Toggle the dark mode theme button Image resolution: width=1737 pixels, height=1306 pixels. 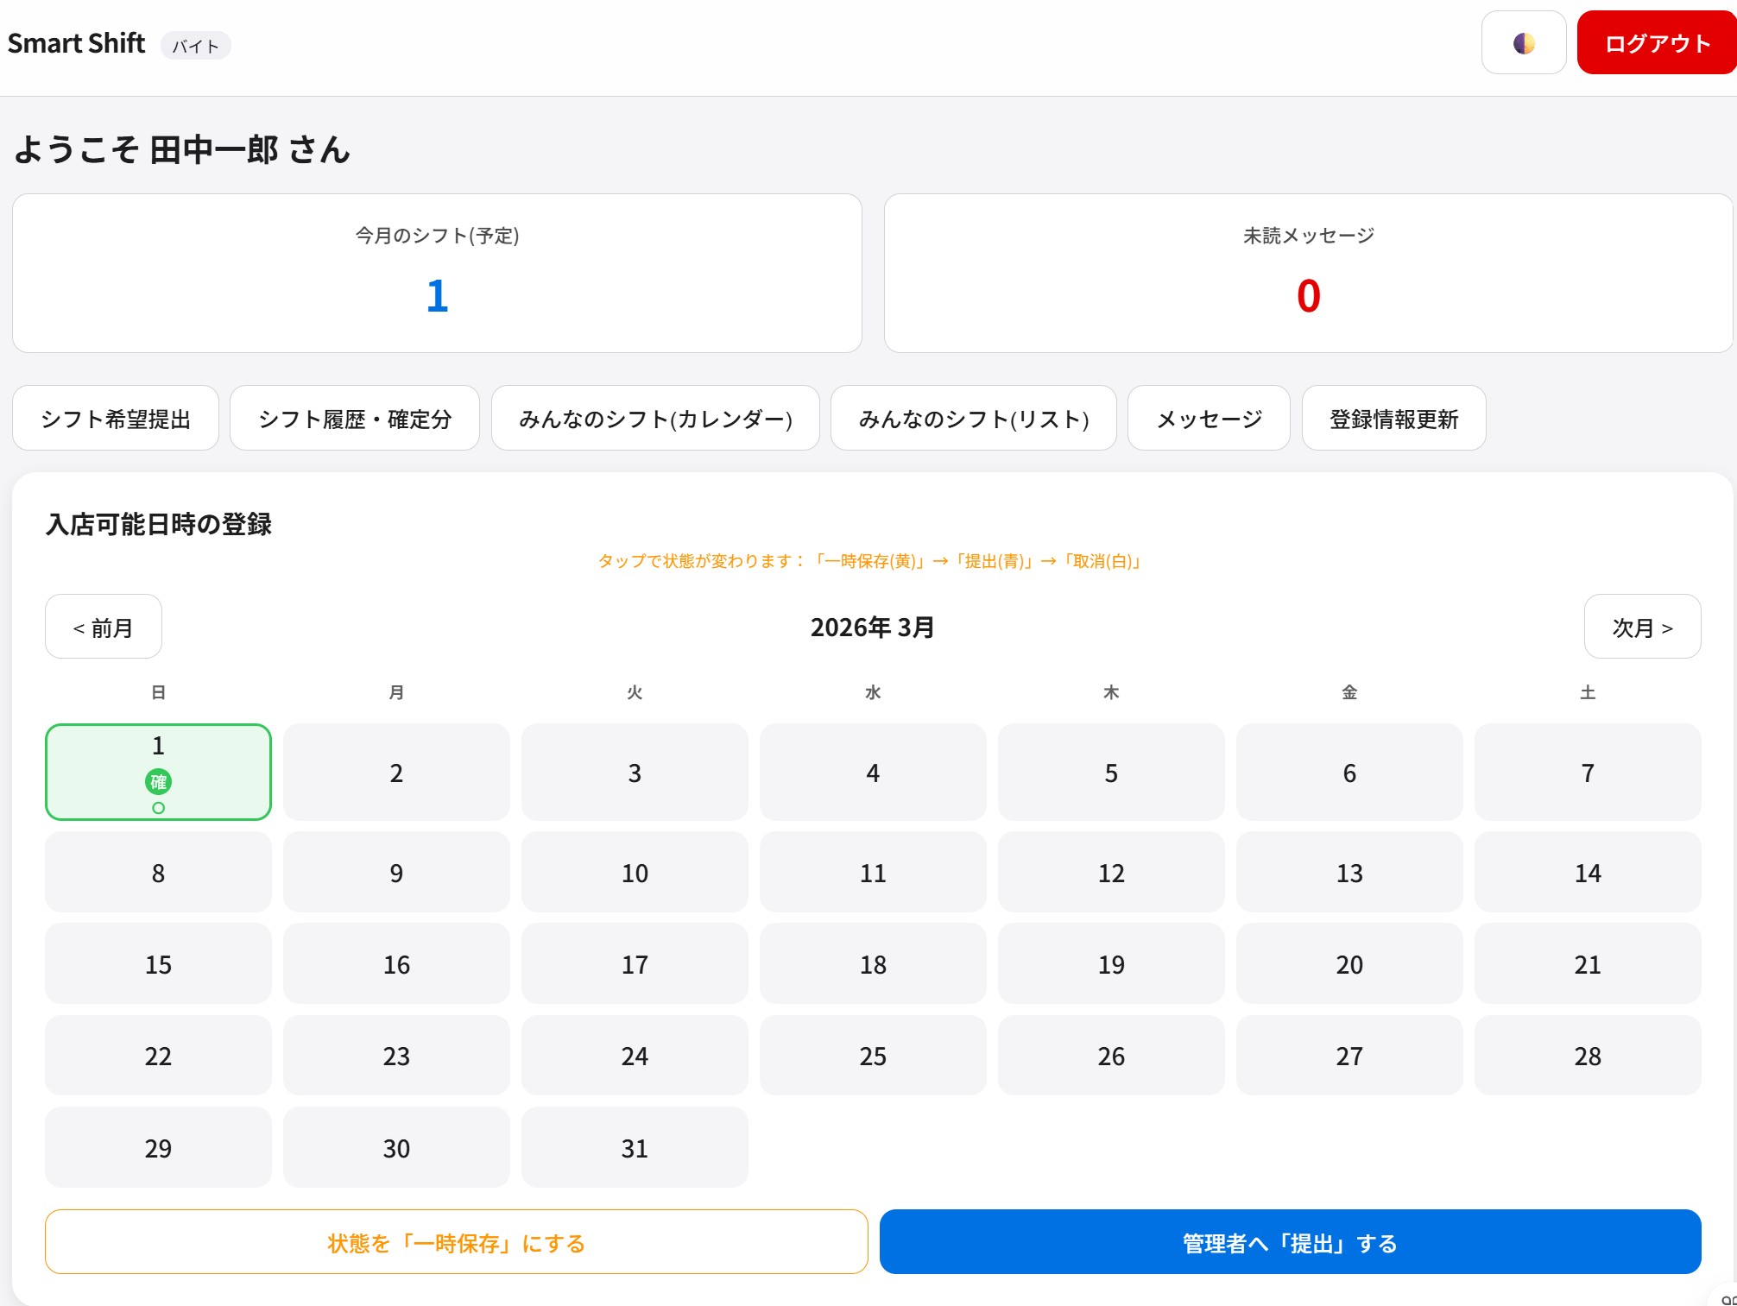pos(1524,43)
